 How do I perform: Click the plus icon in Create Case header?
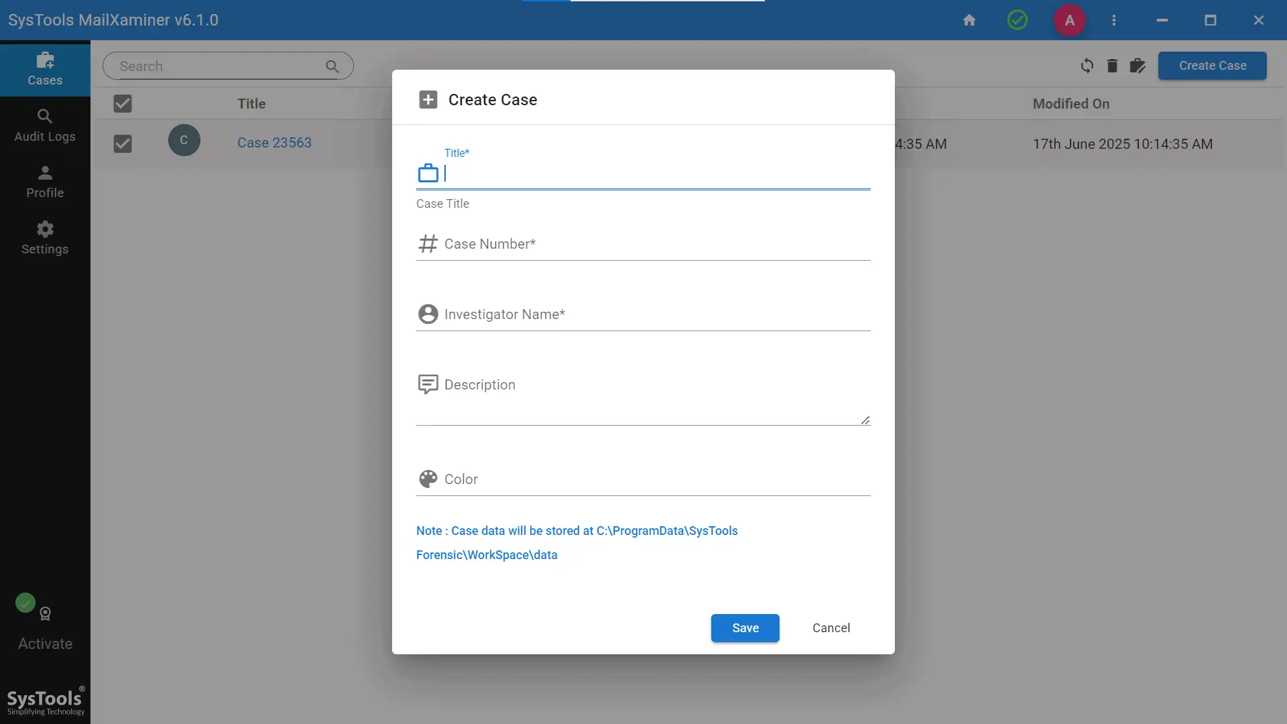pos(428,99)
